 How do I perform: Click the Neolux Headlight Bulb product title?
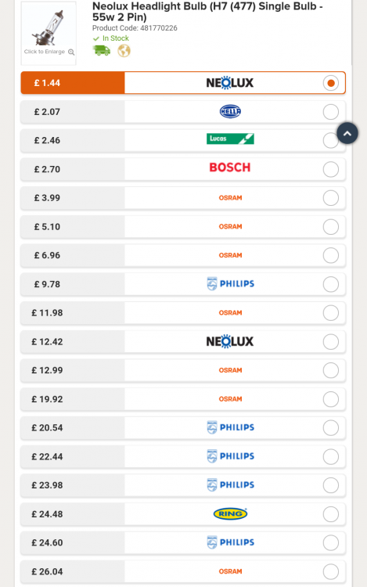click(x=207, y=12)
